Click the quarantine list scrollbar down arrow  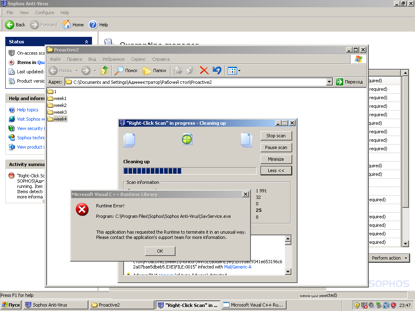pyautogui.click(x=405, y=243)
